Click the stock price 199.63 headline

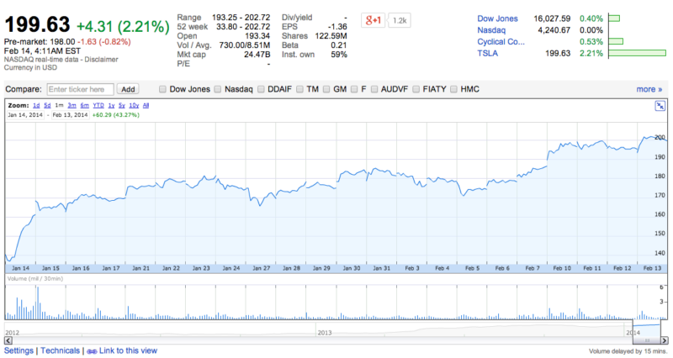tap(37, 24)
